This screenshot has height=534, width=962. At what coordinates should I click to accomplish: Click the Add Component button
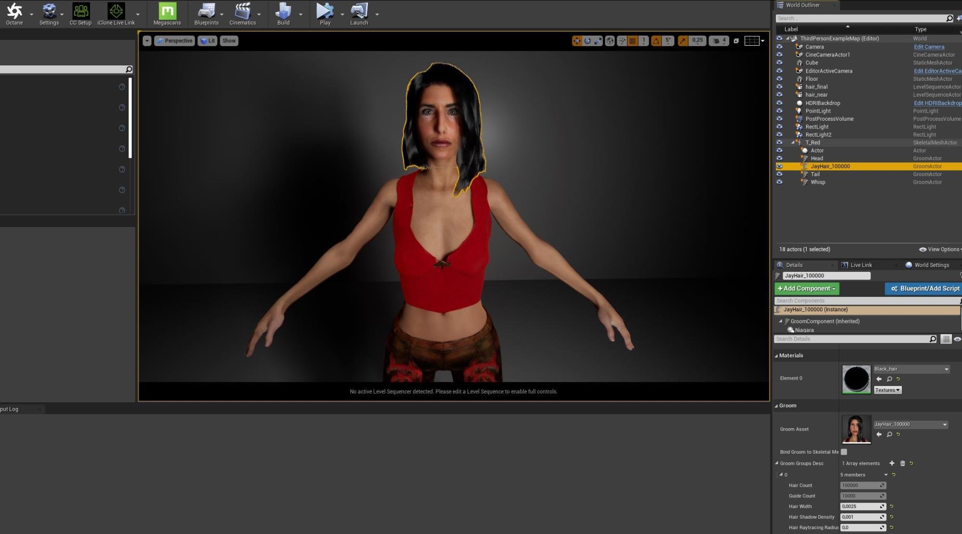coord(807,289)
